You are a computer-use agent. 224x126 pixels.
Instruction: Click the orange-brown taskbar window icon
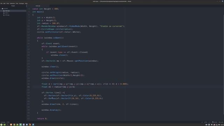tap(30, 125)
